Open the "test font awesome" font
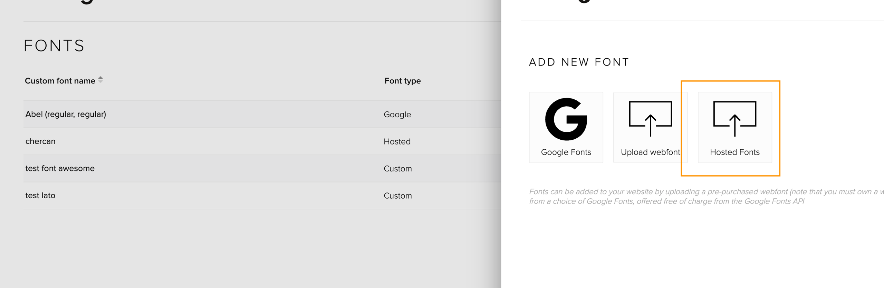Screen dimensions: 884x288 (60, 168)
